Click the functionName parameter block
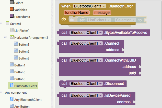The width and height of the screenshot is (162, 108). tap(77, 12)
